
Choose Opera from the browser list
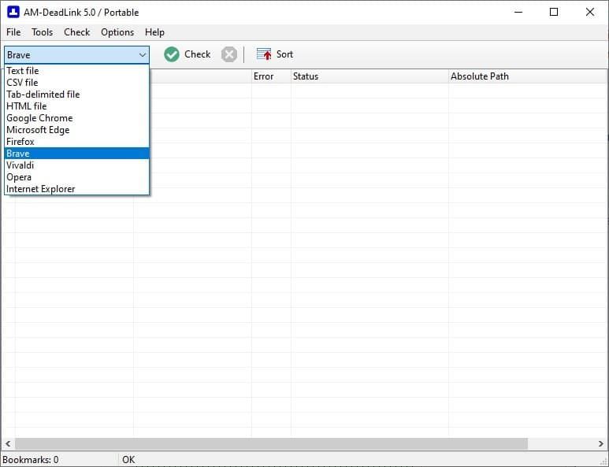(x=76, y=177)
